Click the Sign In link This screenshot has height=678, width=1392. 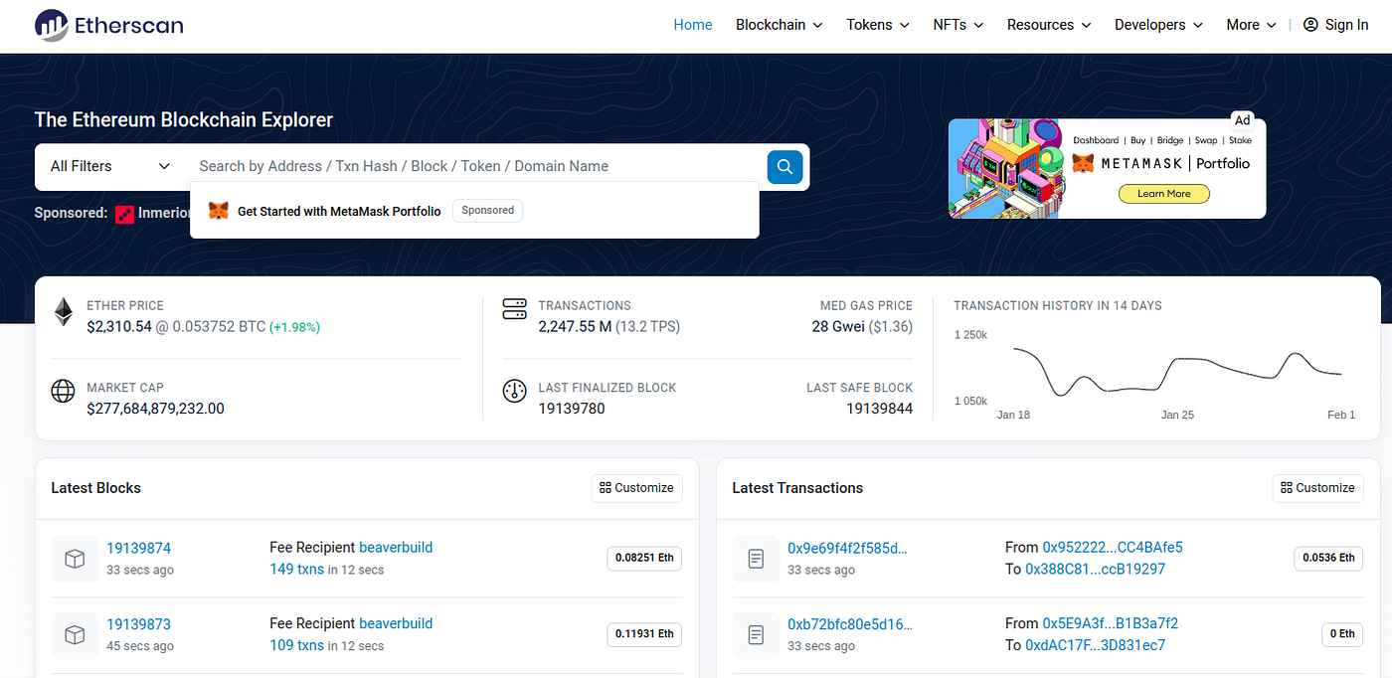(1335, 25)
